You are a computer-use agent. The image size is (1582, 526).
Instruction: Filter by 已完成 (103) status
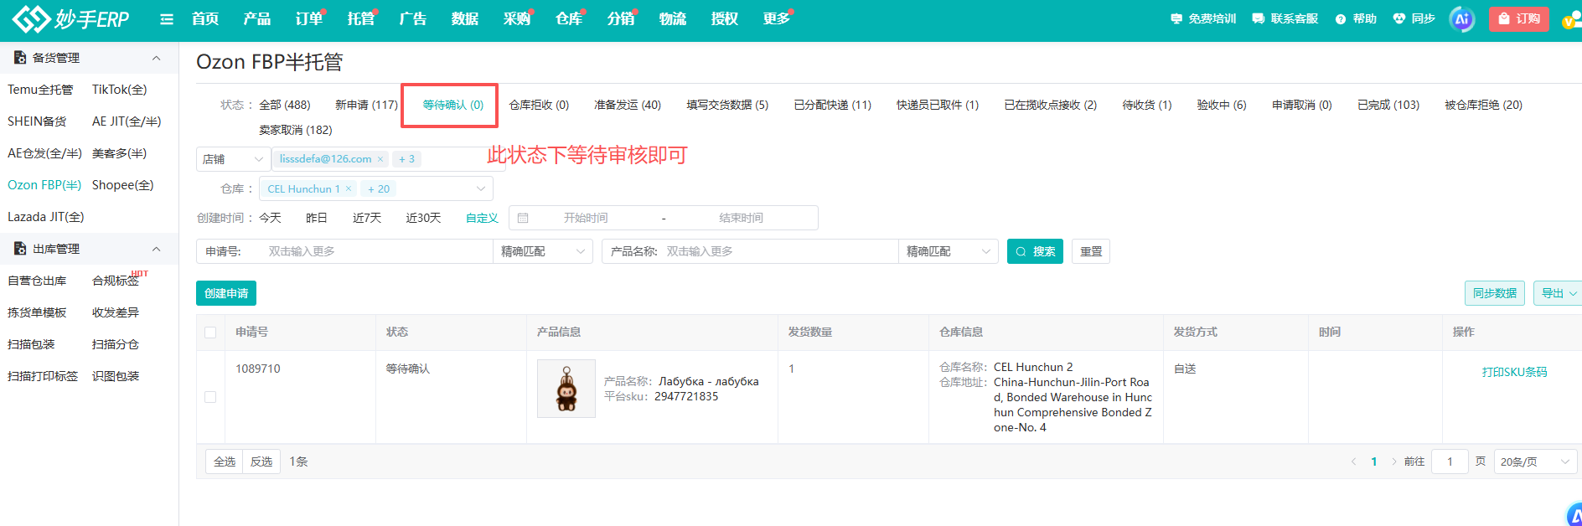pyautogui.click(x=1388, y=105)
